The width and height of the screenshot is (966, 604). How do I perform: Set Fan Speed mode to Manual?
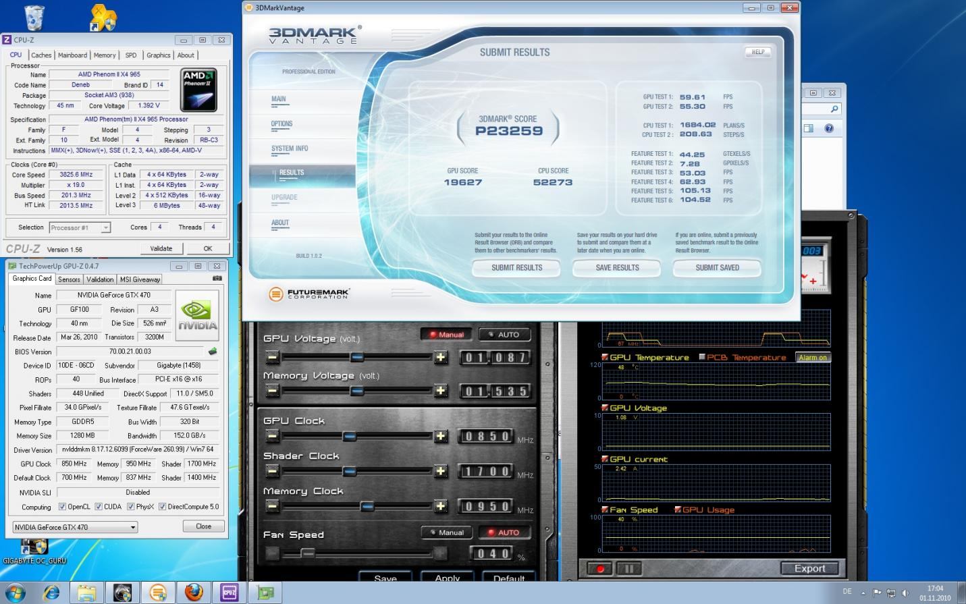[446, 532]
